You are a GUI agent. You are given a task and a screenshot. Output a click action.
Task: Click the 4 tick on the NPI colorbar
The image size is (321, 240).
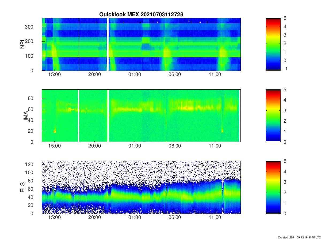tap(285, 26)
